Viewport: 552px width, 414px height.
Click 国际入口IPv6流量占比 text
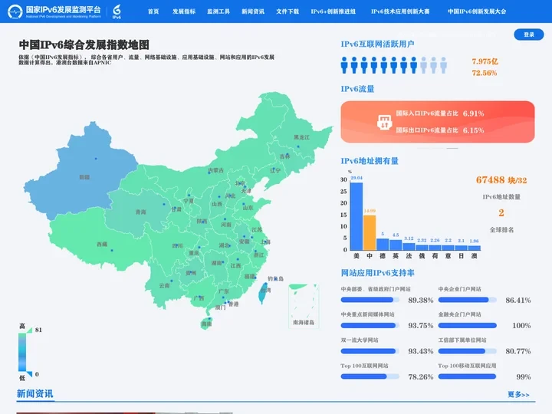click(427, 113)
